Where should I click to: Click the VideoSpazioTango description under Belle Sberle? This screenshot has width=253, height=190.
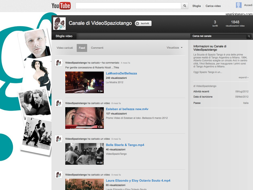[116, 154]
